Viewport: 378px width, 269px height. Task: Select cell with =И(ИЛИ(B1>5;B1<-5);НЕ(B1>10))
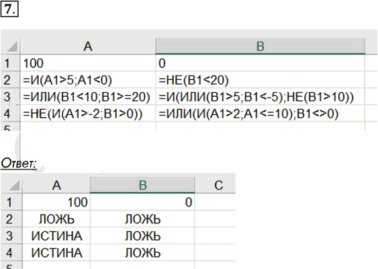261,97
